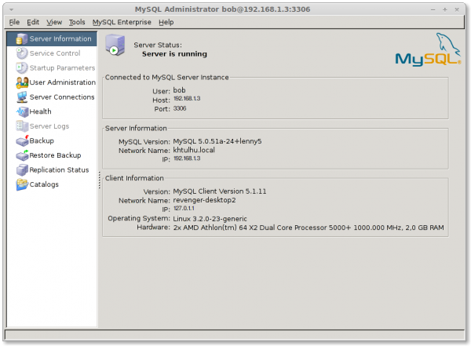The height and width of the screenshot is (346, 471).
Task: Click the MySQL dolphin logo
Action: [428, 49]
